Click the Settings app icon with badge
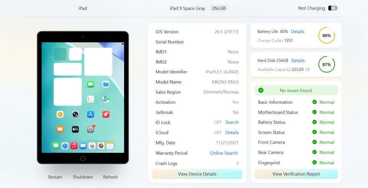 coord(91,129)
